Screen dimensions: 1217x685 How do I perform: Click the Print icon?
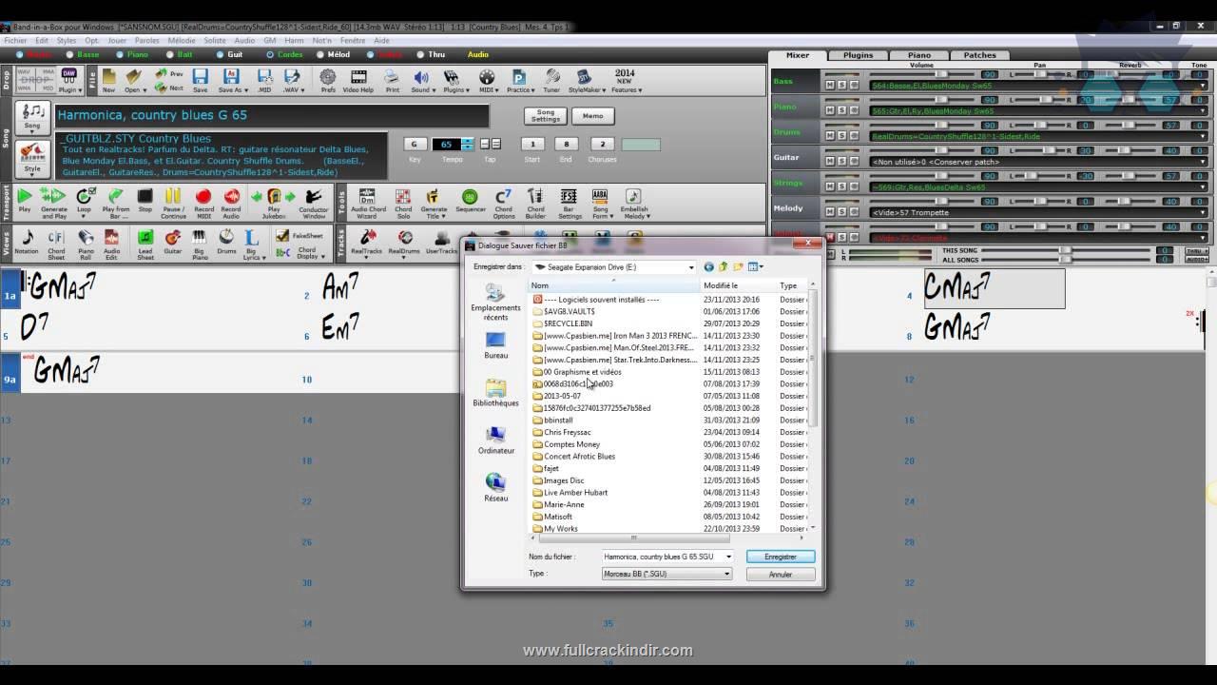pos(393,80)
